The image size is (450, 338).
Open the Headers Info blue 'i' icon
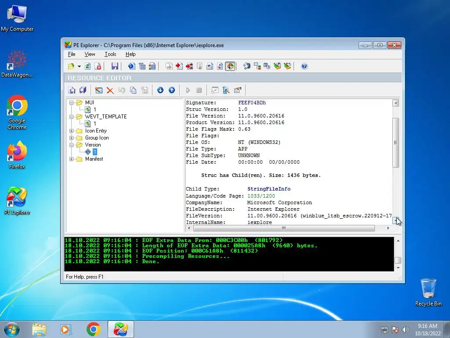132,66
